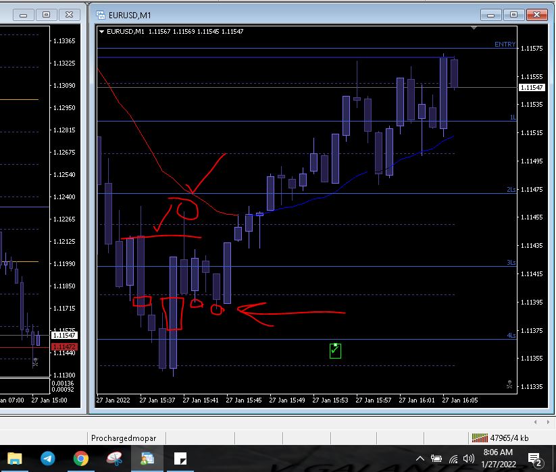Click the EURUSD,M1 chart window title icon
The height and width of the screenshot is (472, 556).
101,15
